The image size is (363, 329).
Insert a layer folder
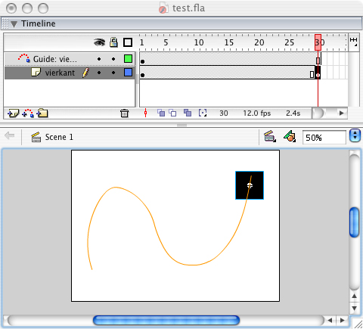click(42, 113)
